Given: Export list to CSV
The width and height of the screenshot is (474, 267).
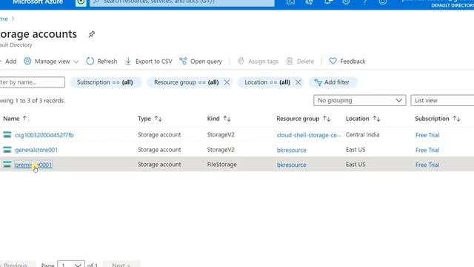Looking at the screenshot, I should coord(148,62).
